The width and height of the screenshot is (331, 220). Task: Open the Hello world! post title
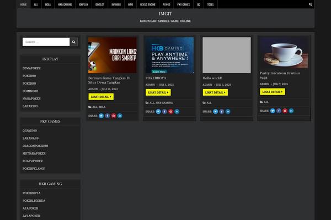tap(212, 78)
